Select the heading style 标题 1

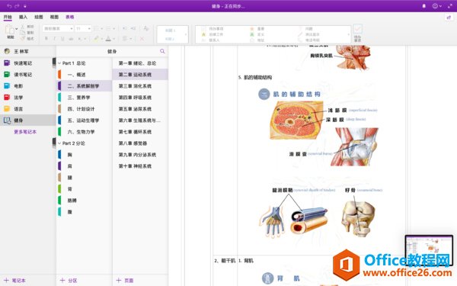[x=170, y=31]
